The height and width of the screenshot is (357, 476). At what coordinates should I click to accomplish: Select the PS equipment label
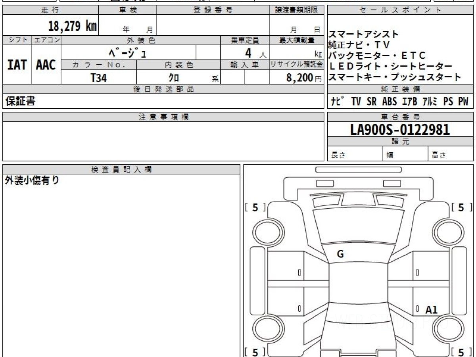click(x=448, y=102)
